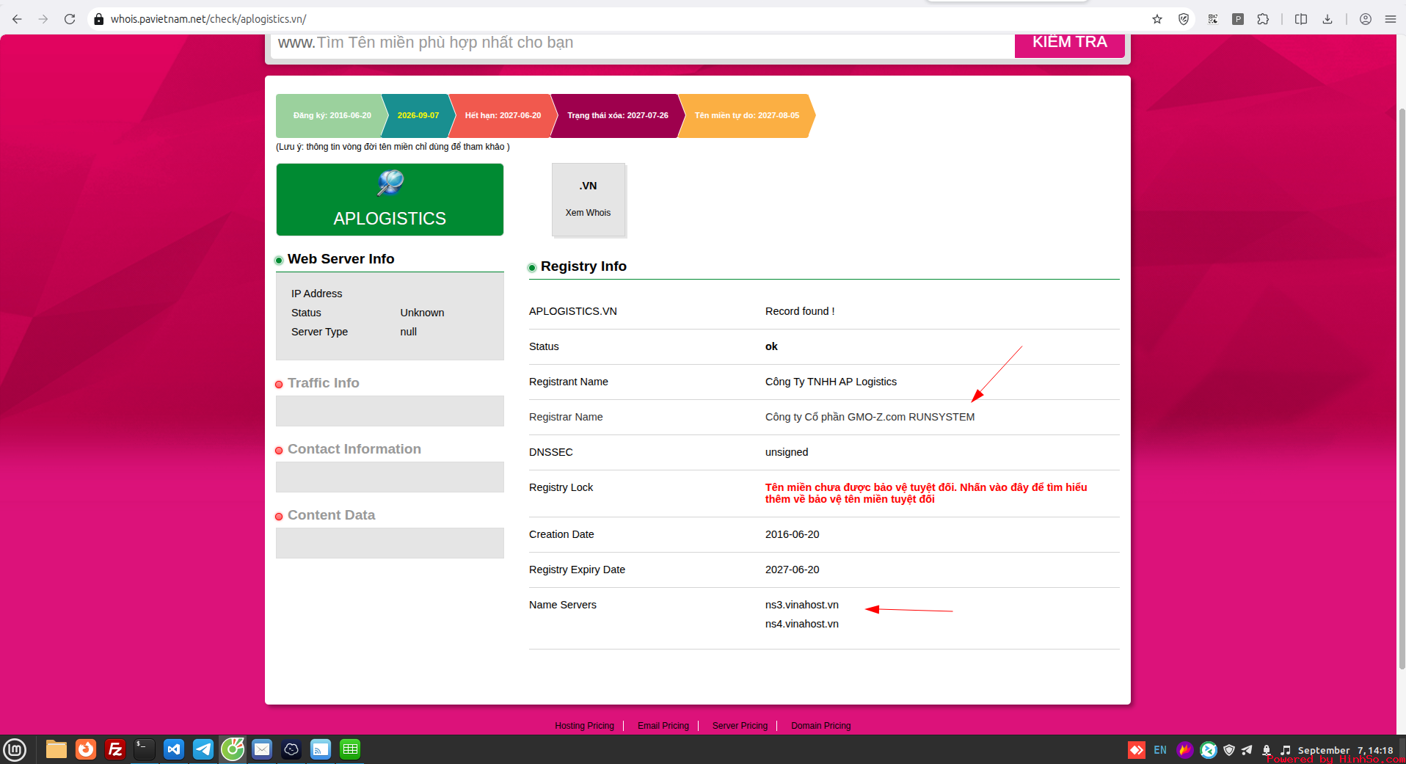This screenshot has width=1406, height=764.
Task: Switch to Visual Studio Code
Action: tap(174, 749)
